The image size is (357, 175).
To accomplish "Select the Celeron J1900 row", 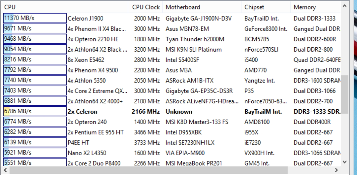I will [172, 18].
